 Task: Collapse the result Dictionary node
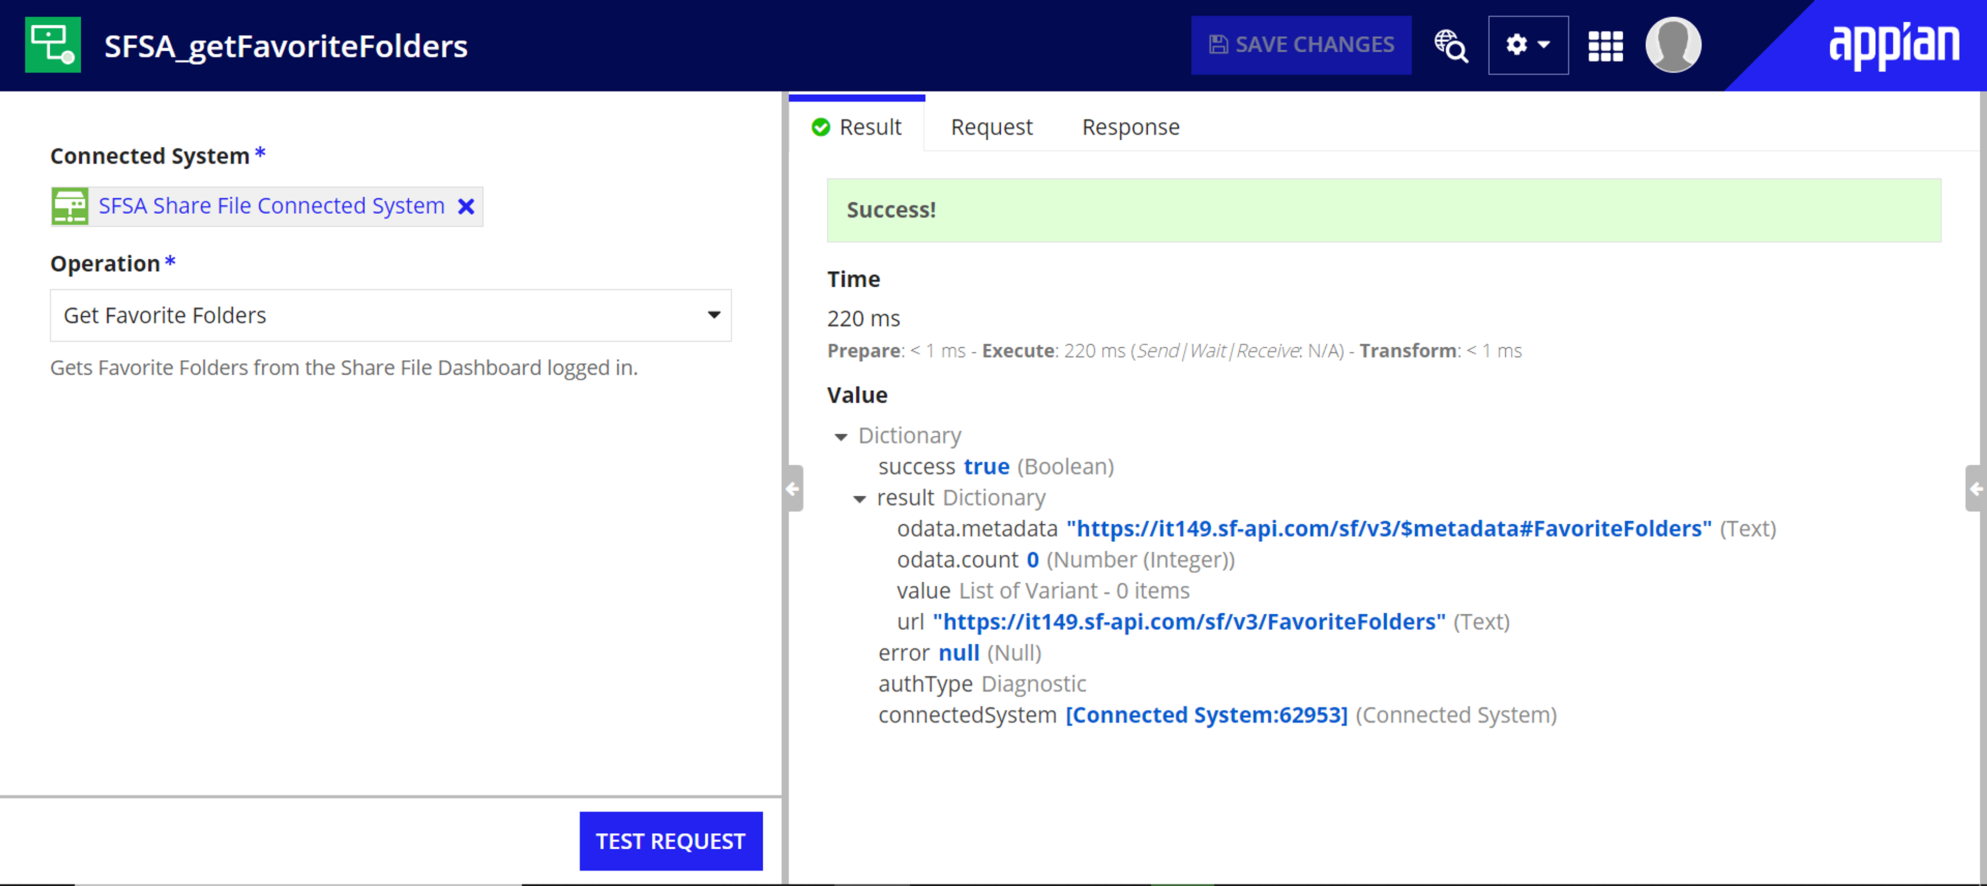[859, 498]
